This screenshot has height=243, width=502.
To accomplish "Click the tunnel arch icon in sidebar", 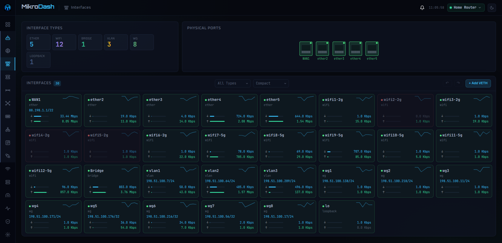I will [x=8, y=195].
